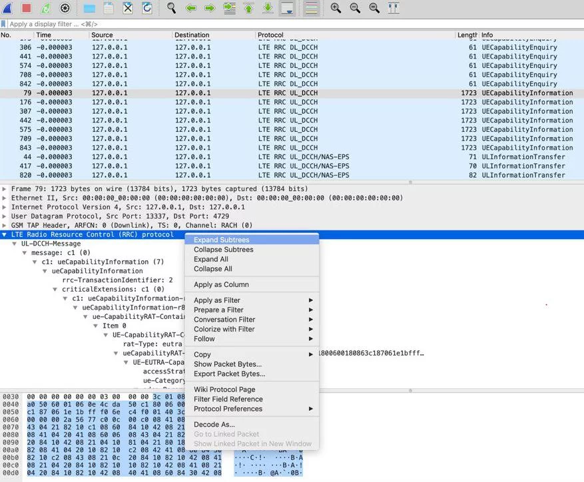Open capture options gear icon
Viewport: 584px width, 482px height.
point(65,8)
